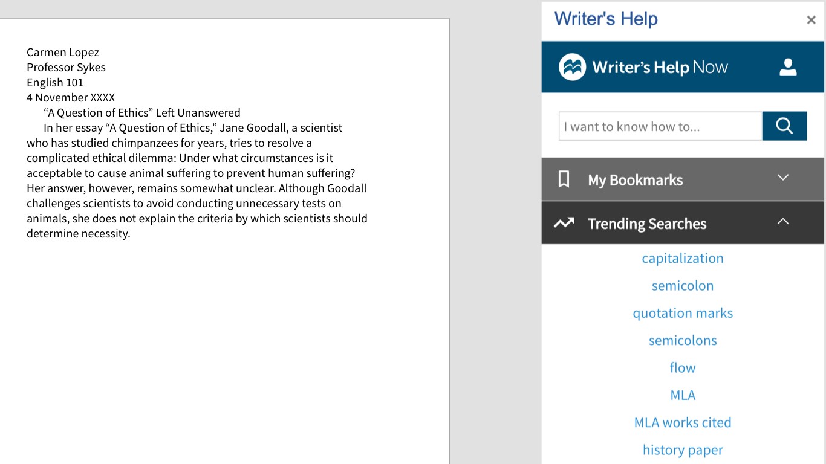
Task: Click the 'I want to know how to' field
Action: click(x=660, y=126)
